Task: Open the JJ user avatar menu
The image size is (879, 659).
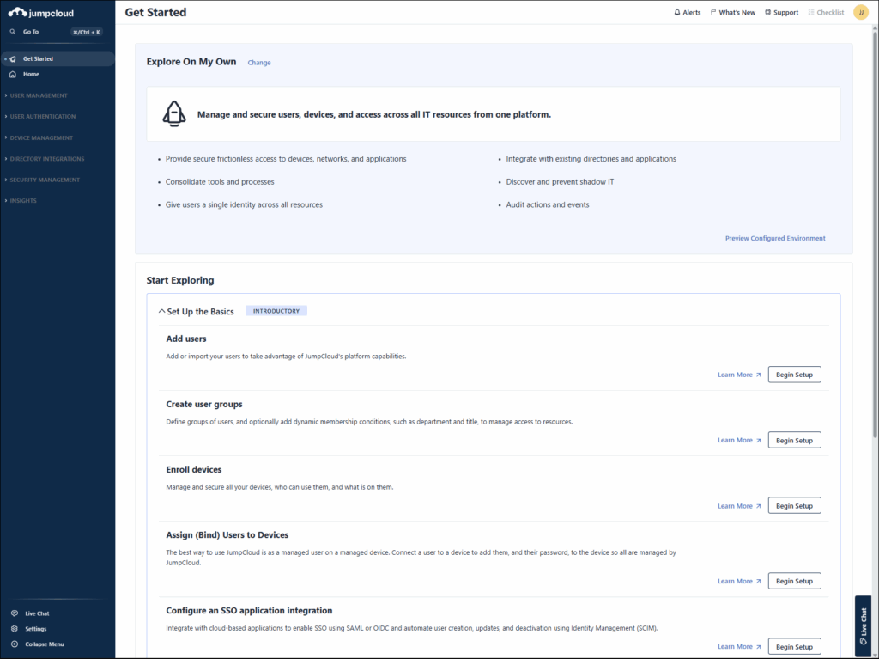Action: pyautogui.click(x=860, y=13)
